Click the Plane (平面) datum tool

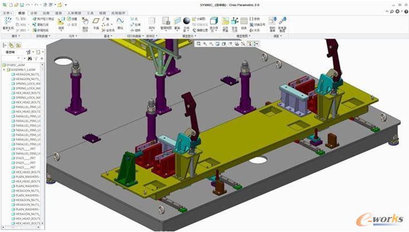(96, 22)
